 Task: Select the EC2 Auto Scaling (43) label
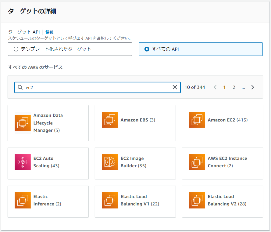click(46, 162)
